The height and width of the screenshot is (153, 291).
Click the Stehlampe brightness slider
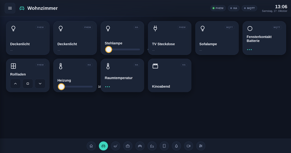tap(123, 50)
